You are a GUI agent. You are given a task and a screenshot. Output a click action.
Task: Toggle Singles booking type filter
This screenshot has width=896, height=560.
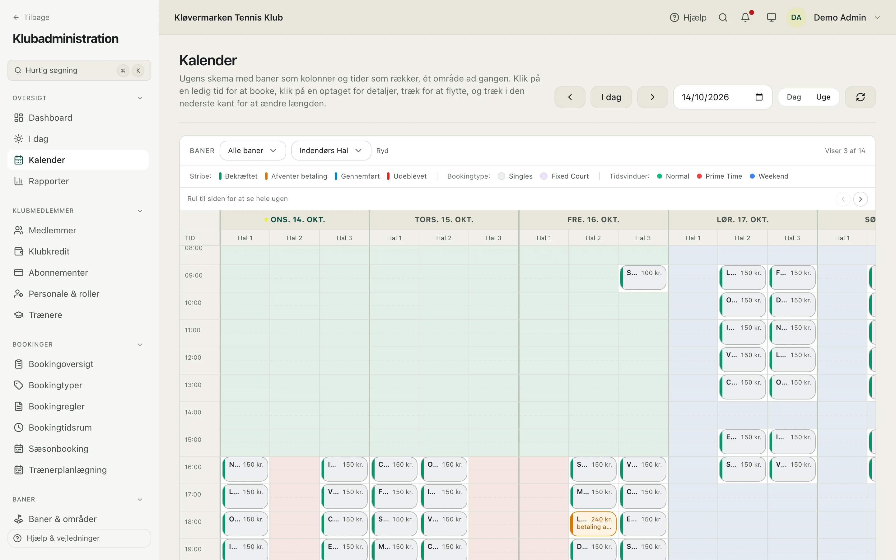(x=516, y=176)
